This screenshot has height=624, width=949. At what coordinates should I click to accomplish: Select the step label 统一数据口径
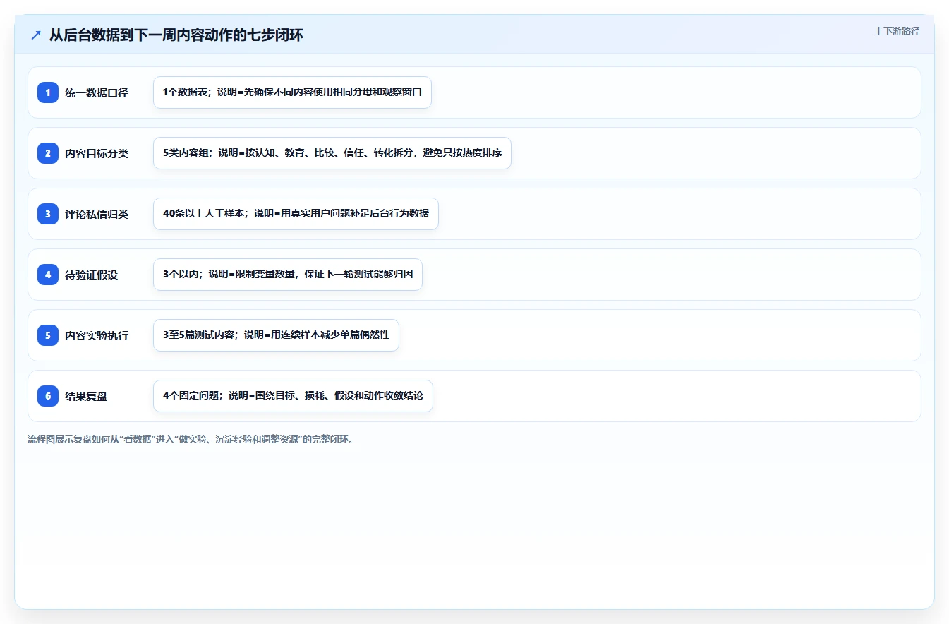click(x=97, y=92)
